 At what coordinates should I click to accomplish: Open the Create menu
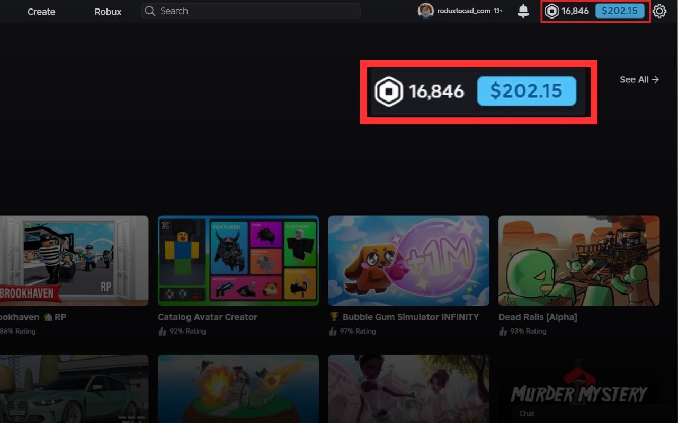point(41,11)
